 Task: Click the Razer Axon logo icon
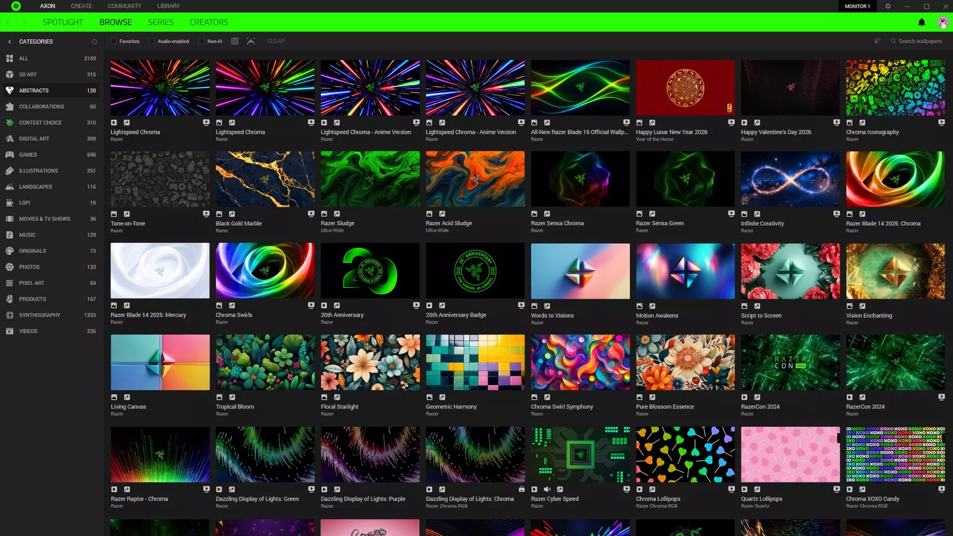(16, 6)
